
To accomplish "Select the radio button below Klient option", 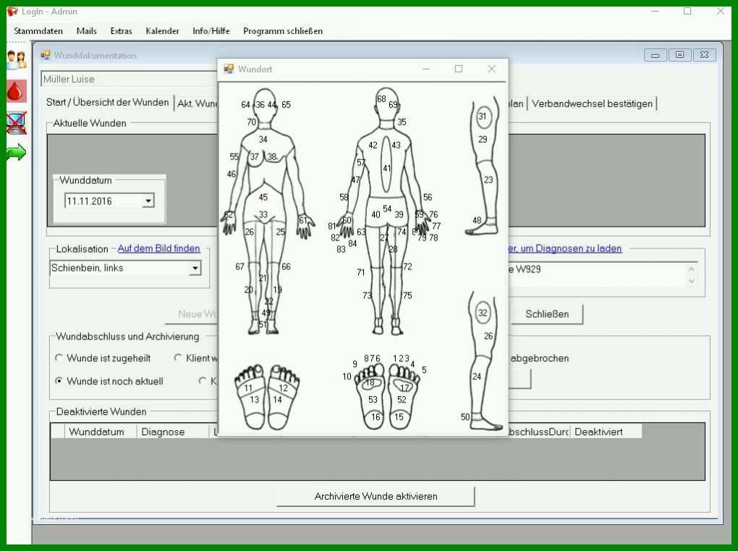I will [x=203, y=381].
